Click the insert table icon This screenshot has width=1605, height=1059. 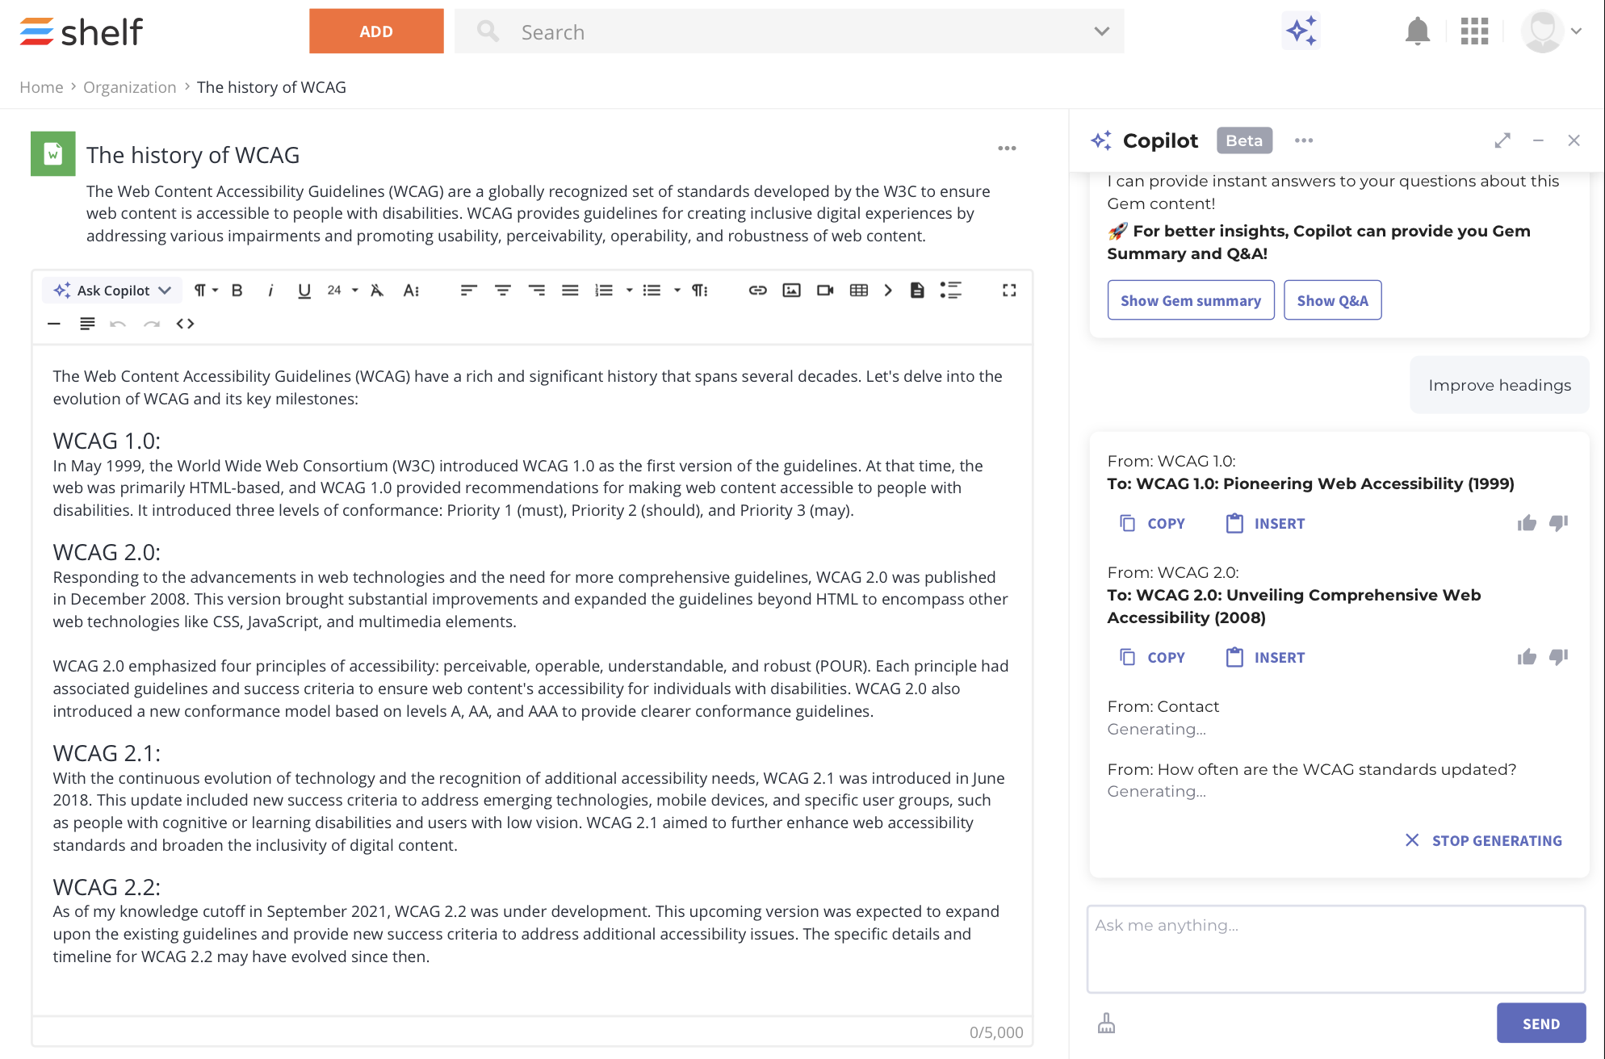(859, 291)
